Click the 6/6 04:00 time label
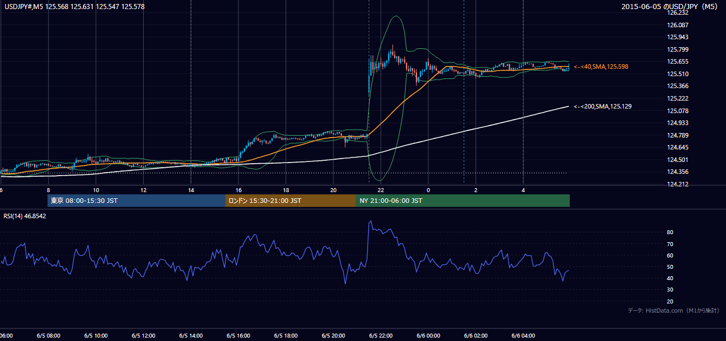This screenshot has height=341, width=726. click(x=523, y=336)
